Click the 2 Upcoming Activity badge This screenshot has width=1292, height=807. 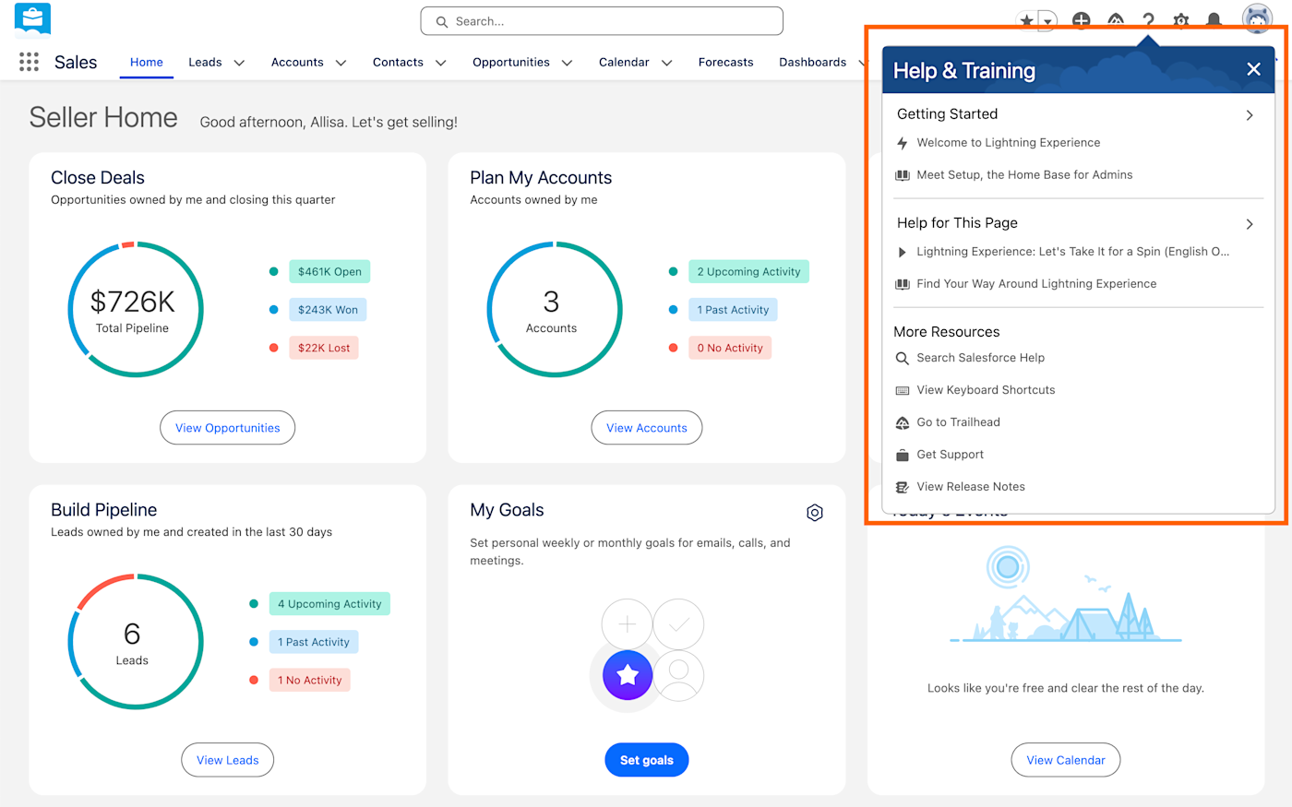click(x=748, y=272)
